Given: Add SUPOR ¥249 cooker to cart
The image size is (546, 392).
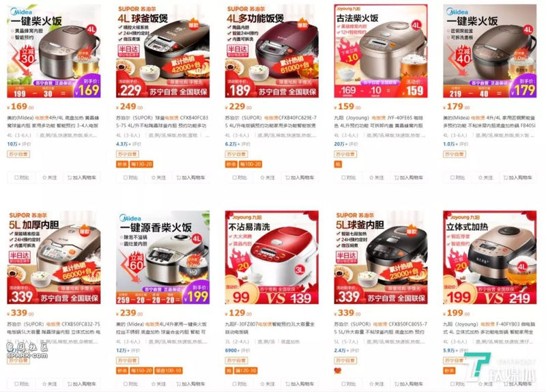Looking at the screenshot, I should pyautogui.click(x=190, y=178).
